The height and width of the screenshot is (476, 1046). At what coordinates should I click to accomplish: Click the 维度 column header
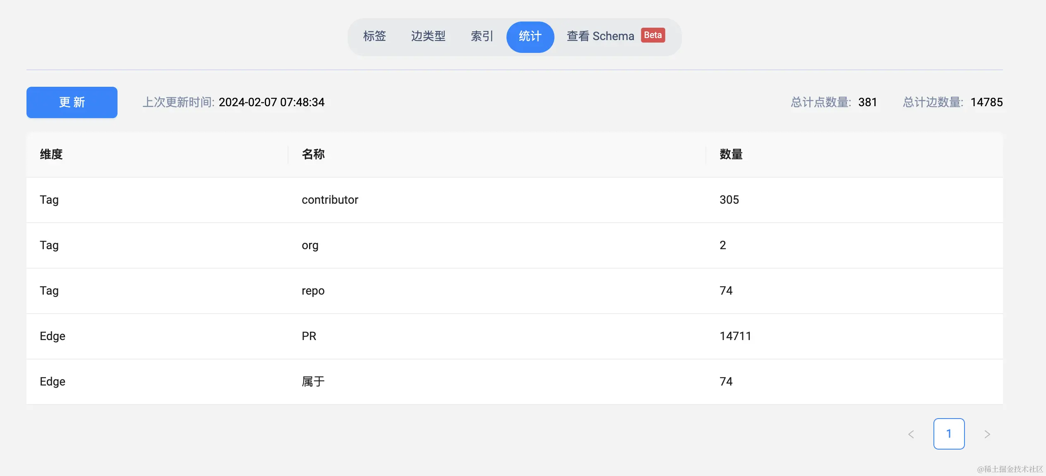51,154
